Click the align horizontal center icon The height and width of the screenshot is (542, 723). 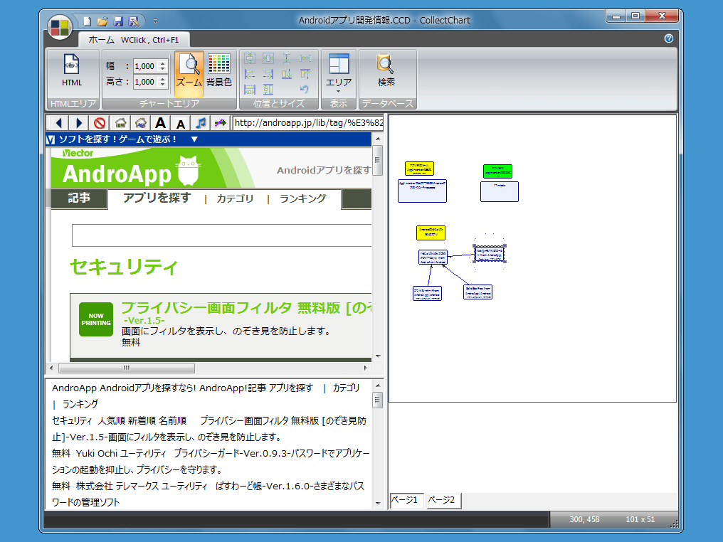(x=268, y=58)
